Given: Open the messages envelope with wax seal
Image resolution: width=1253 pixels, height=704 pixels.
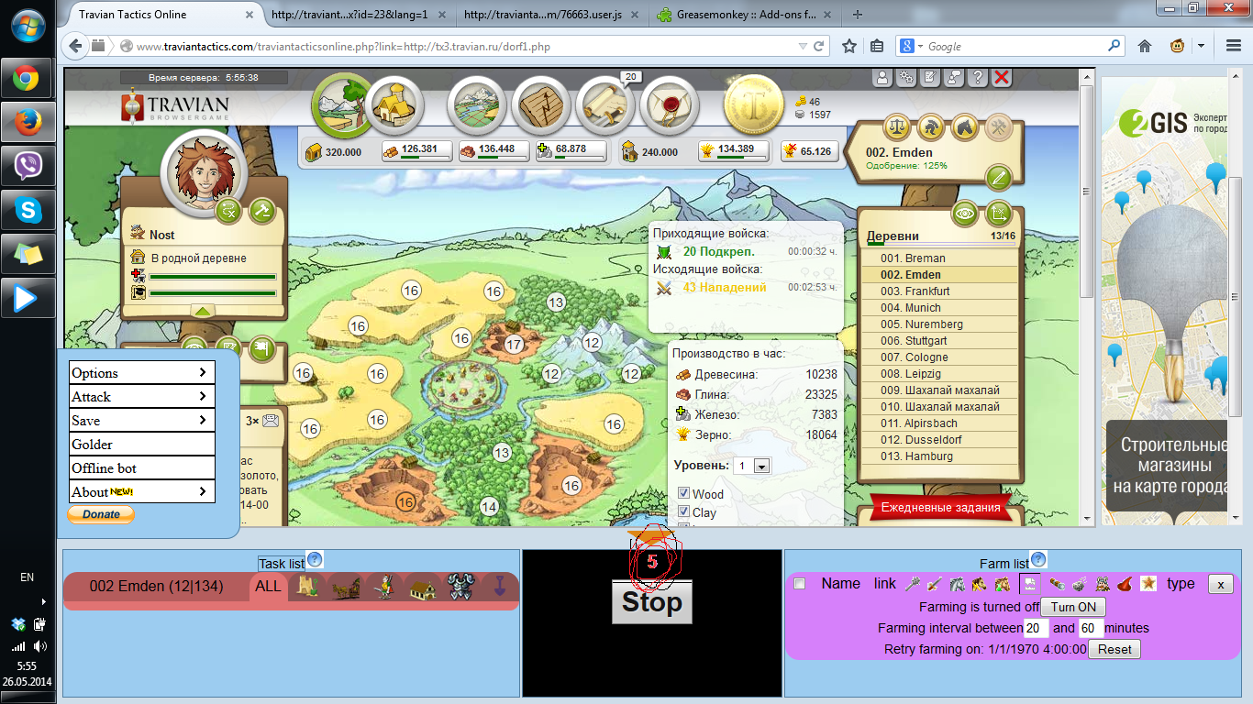Looking at the screenshot, I should coord(670,105).
